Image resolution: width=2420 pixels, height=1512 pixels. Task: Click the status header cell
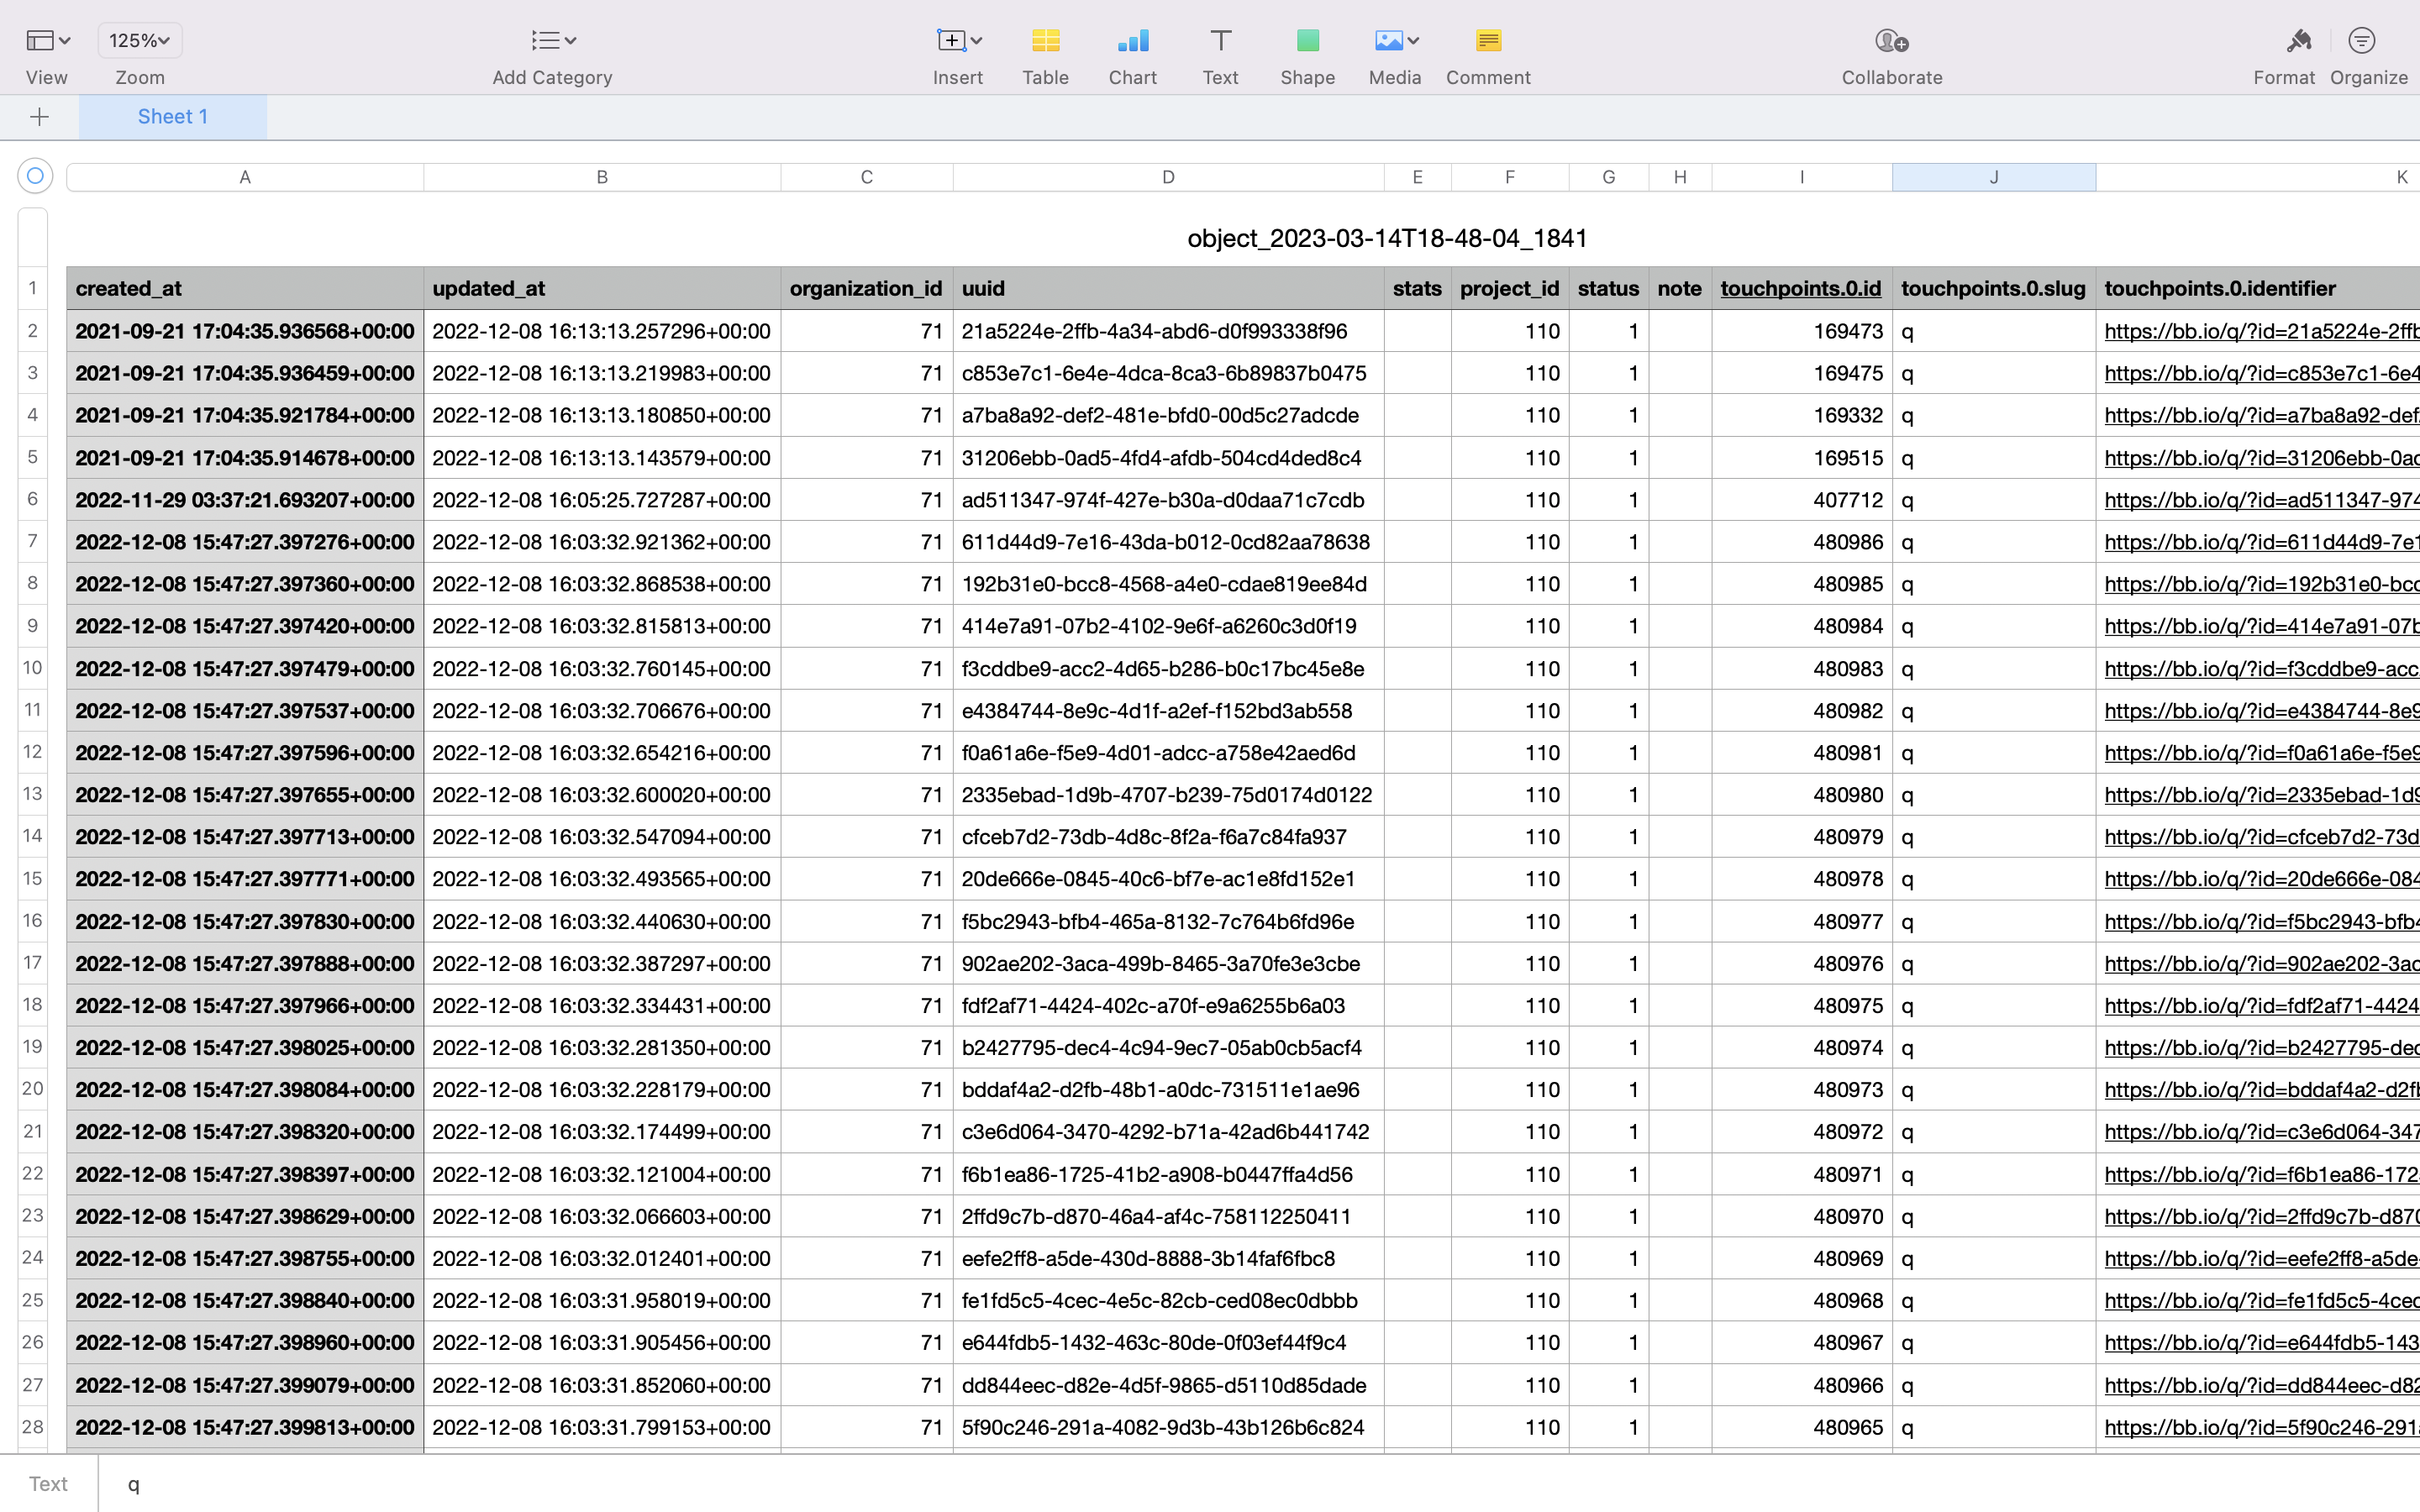[x=1608, y=288]
